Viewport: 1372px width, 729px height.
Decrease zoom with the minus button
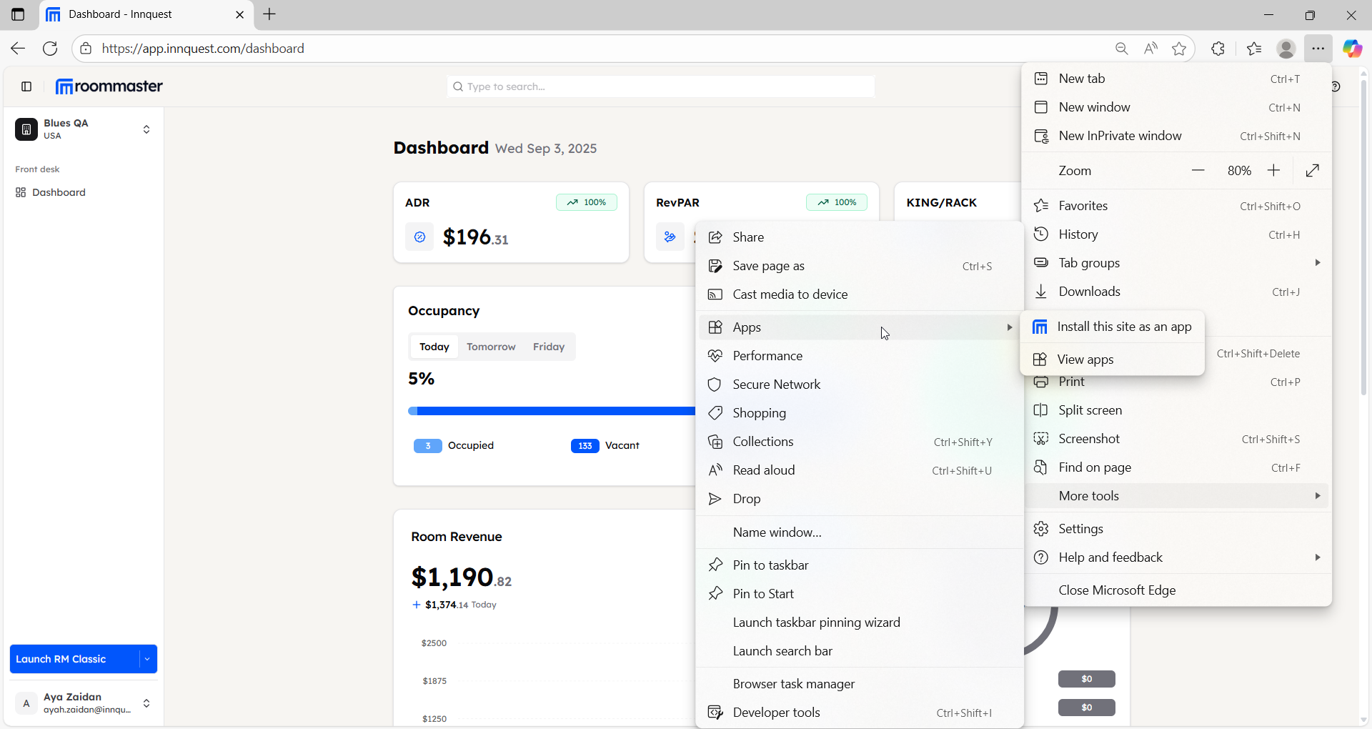click(1198, 171)
